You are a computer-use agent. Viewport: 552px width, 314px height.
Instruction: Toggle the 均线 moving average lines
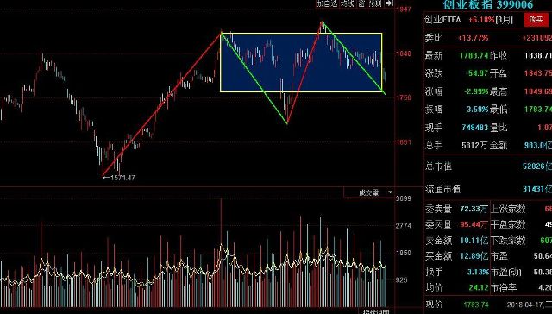pos(347,3)
